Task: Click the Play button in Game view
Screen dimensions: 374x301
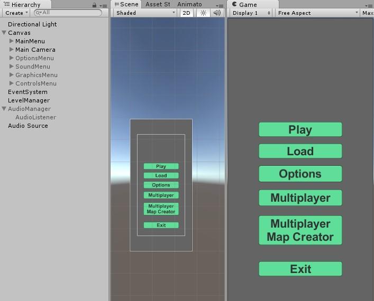Action: (300, 129)
